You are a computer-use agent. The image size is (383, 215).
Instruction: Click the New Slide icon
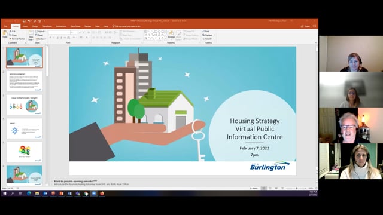31,35
